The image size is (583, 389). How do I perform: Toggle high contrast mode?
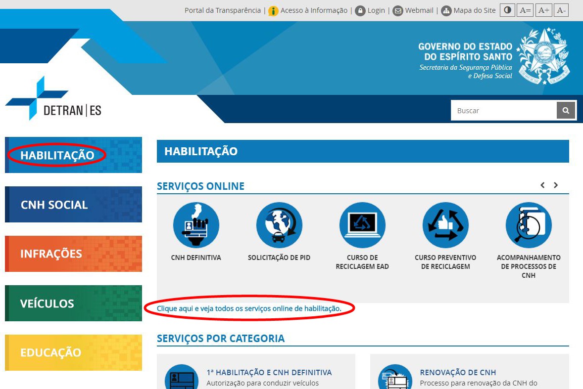tap(507, 10)
